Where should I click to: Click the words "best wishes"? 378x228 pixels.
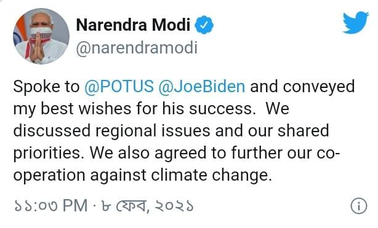[86, 109]
